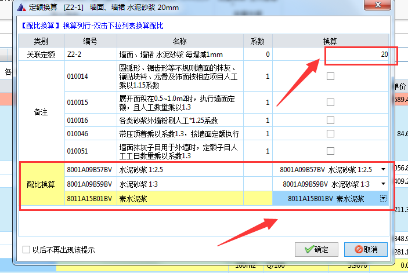The image size is (408, 273).
Task: Click 各类砂浆外墙粉刷人工*1.25系数 cell
Action: (x=180, y=120)
